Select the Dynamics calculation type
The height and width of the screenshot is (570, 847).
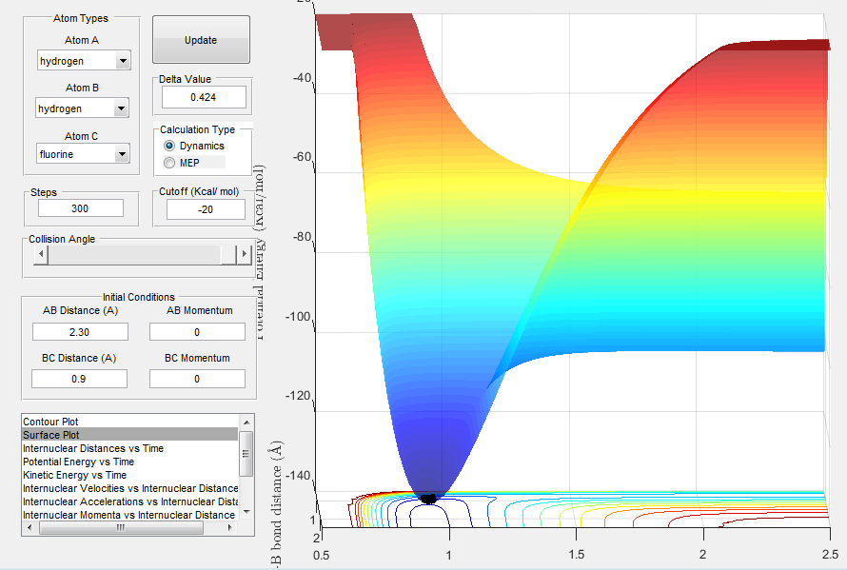point(170,146)
